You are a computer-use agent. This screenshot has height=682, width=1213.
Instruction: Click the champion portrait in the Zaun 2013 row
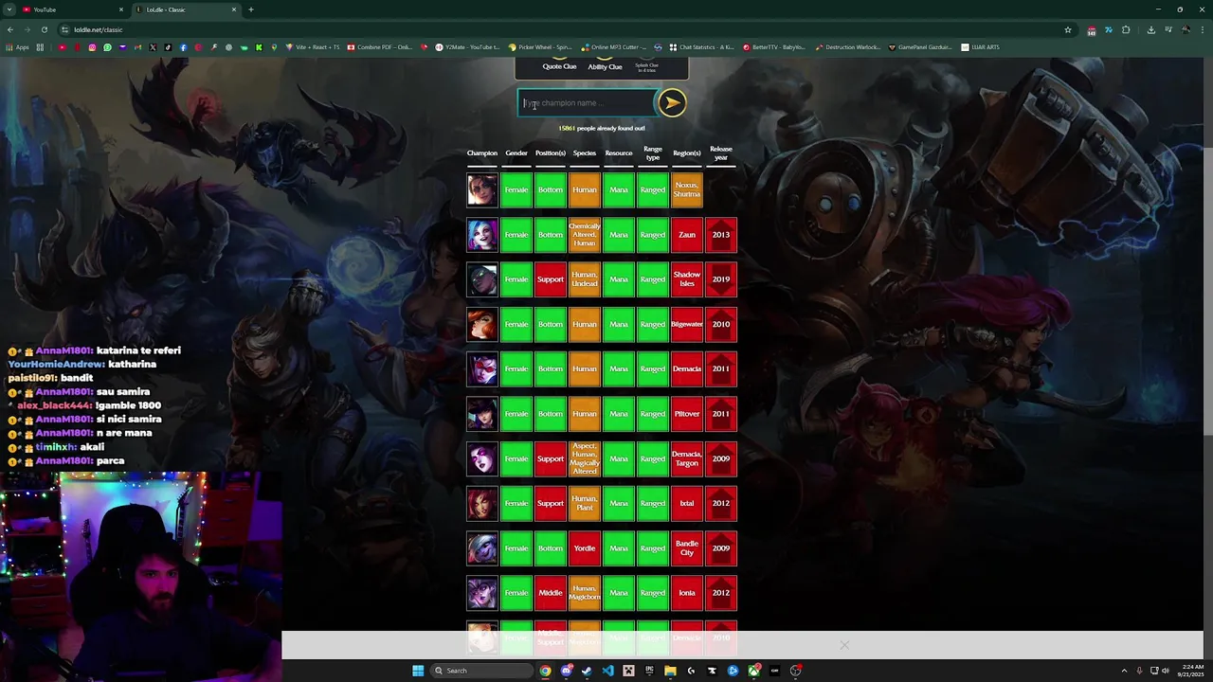click(481, 235)
